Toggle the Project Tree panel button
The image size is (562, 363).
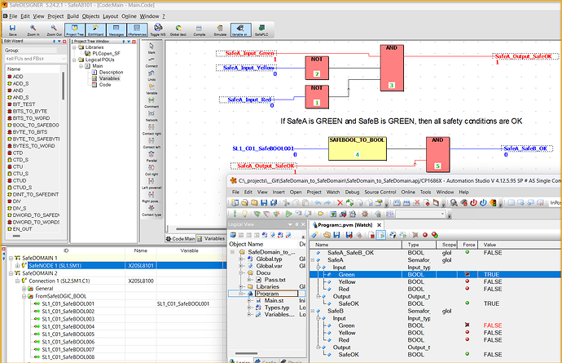point(75,29)
